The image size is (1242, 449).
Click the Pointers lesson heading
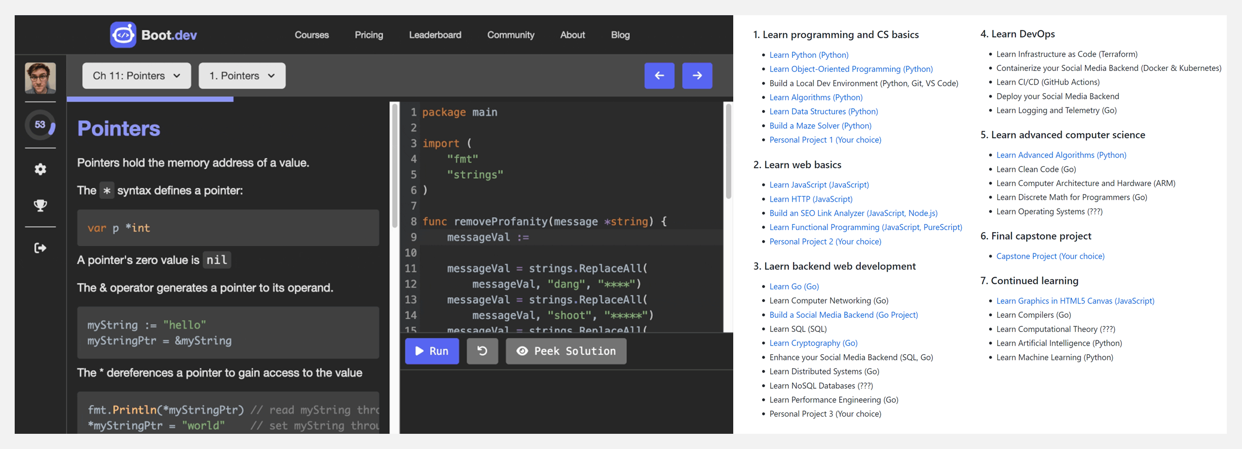119,129
